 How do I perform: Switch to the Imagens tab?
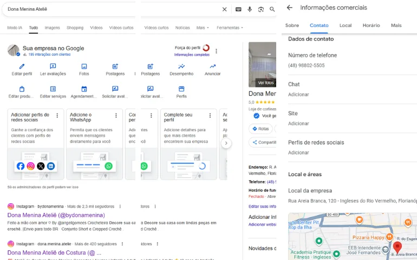(x=52, y=28)
